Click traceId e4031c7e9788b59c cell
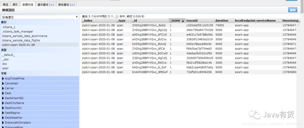The height and width of the screenshot is (128, 304). click(x=200, y=35)
